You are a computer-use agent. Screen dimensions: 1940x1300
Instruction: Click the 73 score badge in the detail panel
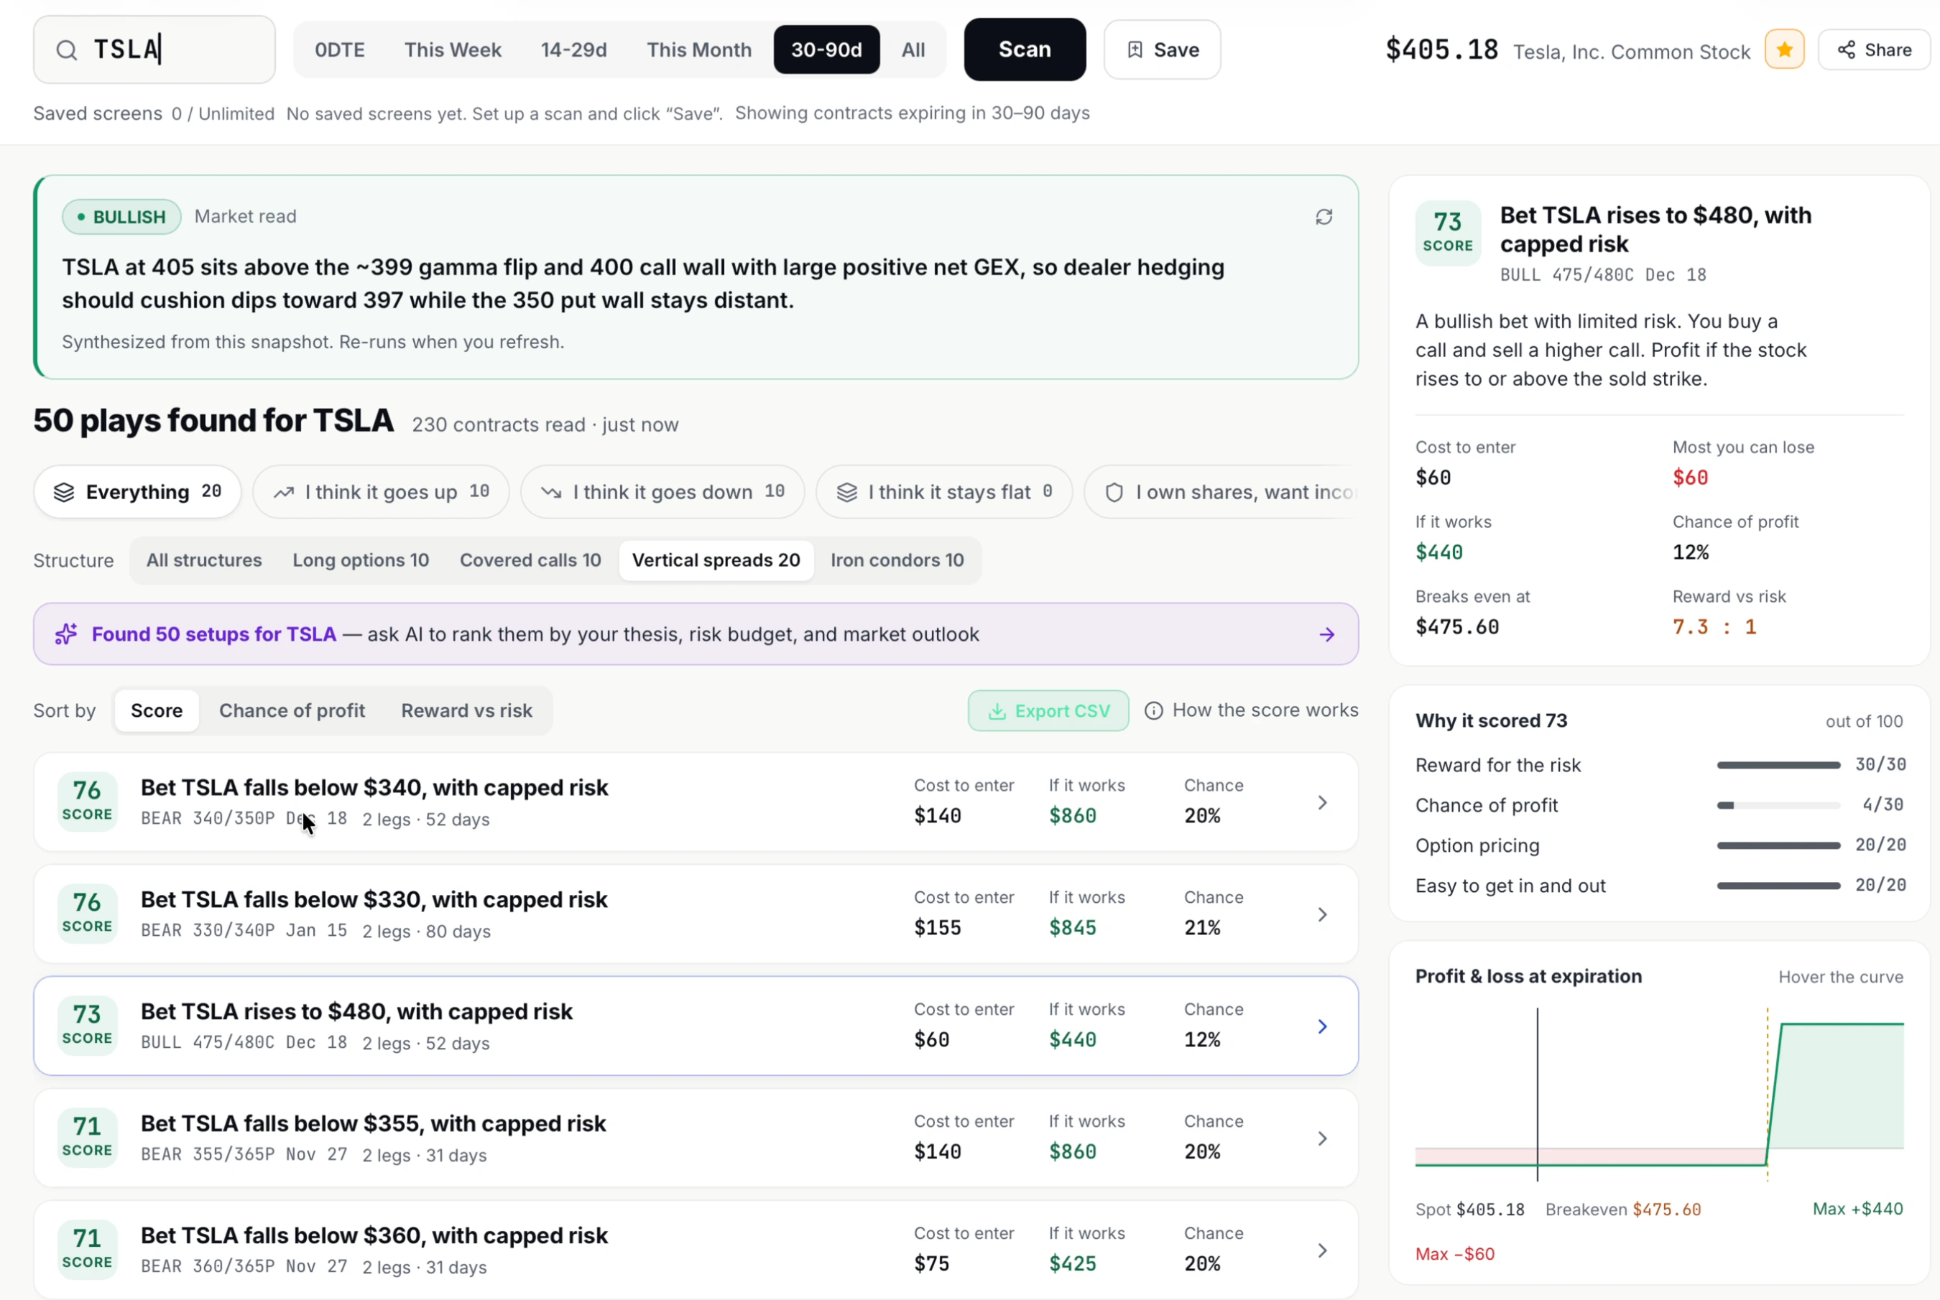[x=1447, y=232]
